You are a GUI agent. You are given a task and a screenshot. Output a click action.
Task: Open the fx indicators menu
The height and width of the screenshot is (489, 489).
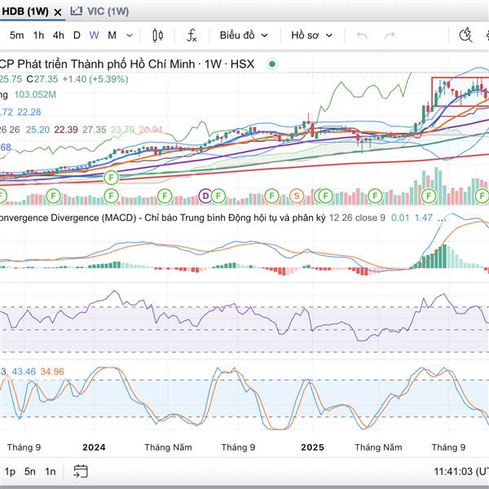click(192, 35)
